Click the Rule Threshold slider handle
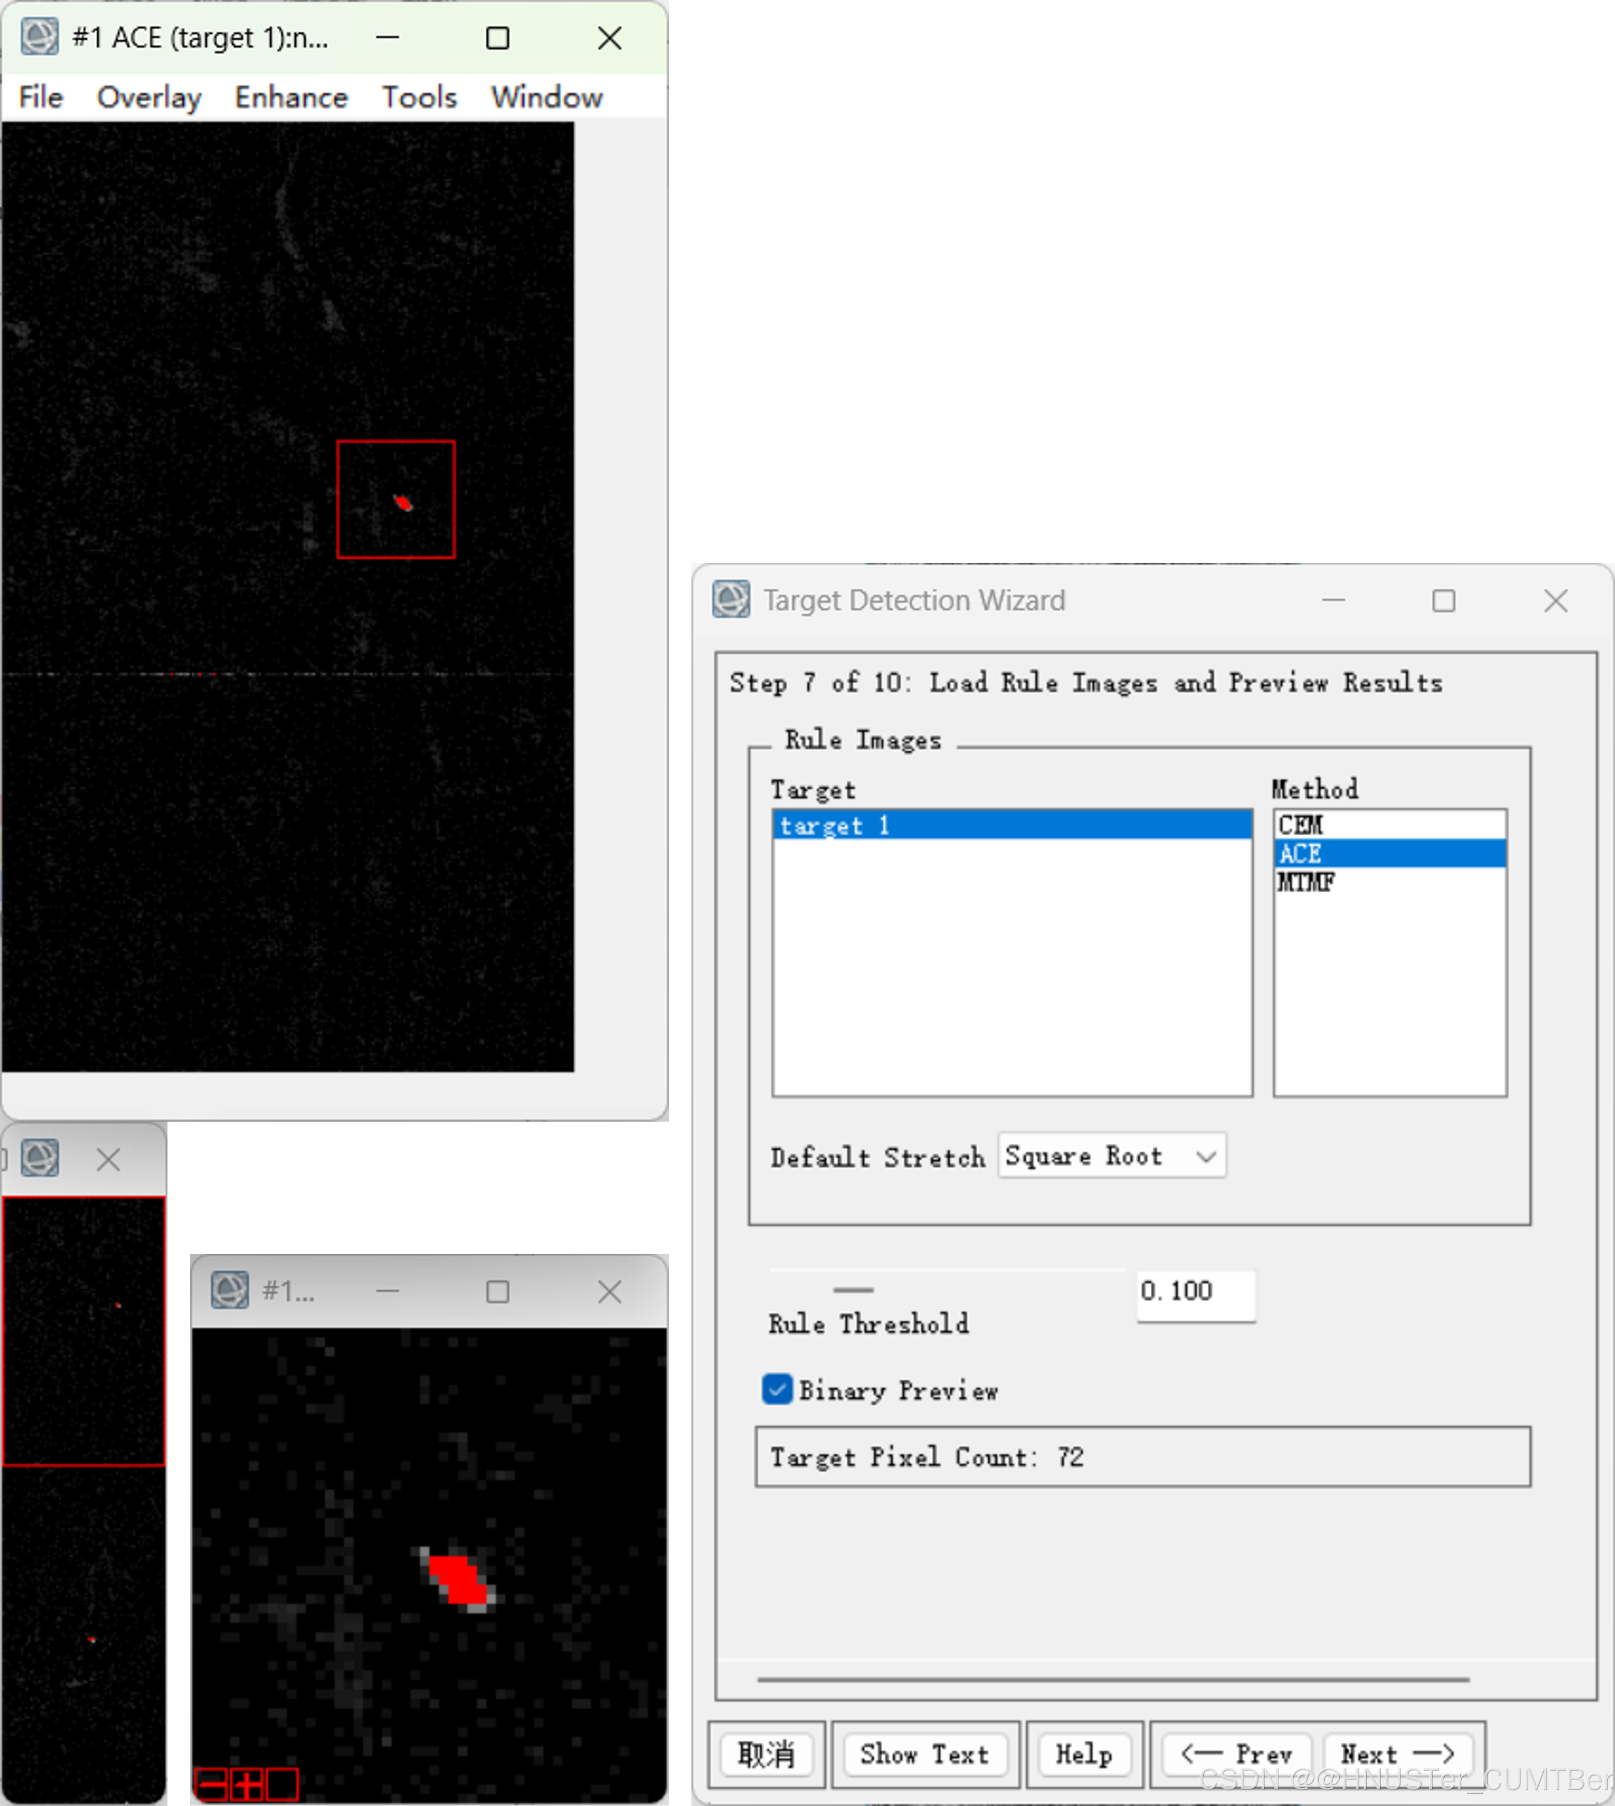Image resolution: width=1615 pixels, height=1806 pixels. [x=853, y=1290]
